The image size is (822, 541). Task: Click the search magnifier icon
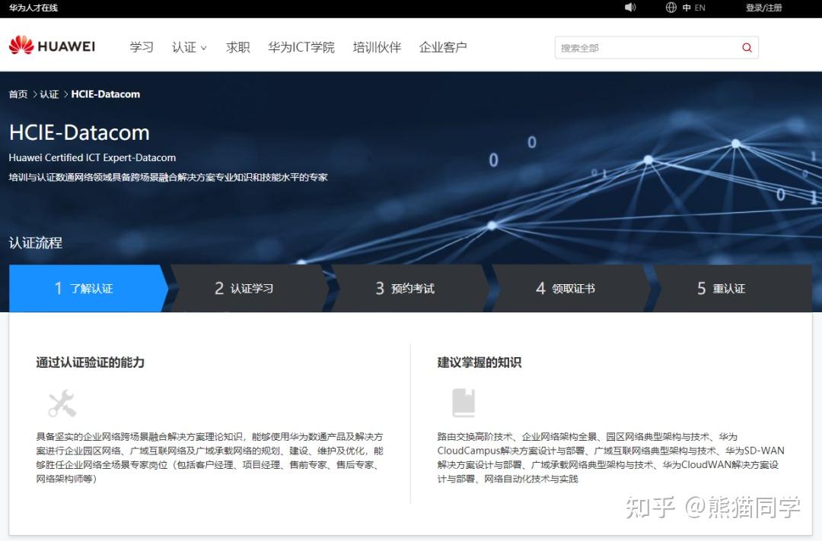pyautogui.click(x=746, y=47)
